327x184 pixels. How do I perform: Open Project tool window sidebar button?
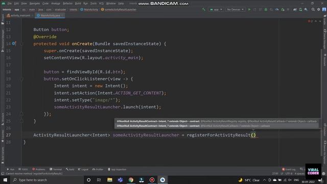pos(3,19)
